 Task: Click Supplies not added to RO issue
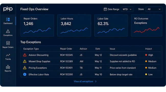122,61
